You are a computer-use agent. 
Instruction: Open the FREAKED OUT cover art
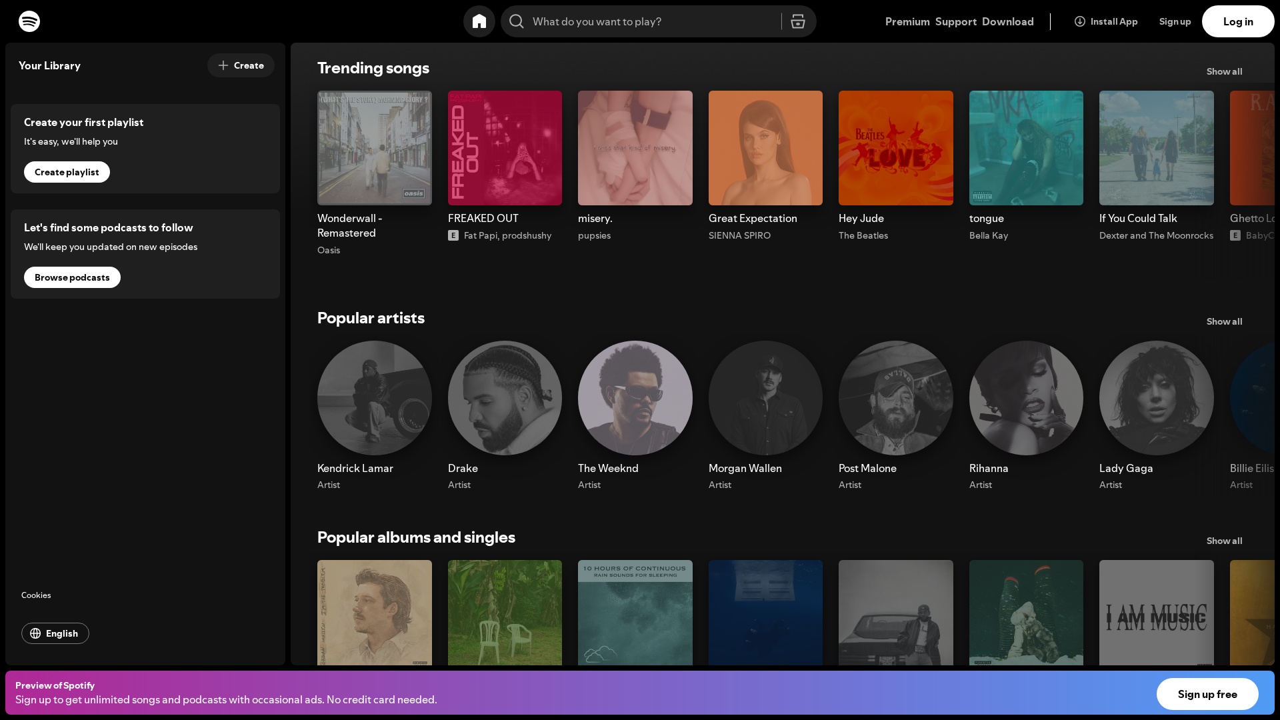[505, 148]
